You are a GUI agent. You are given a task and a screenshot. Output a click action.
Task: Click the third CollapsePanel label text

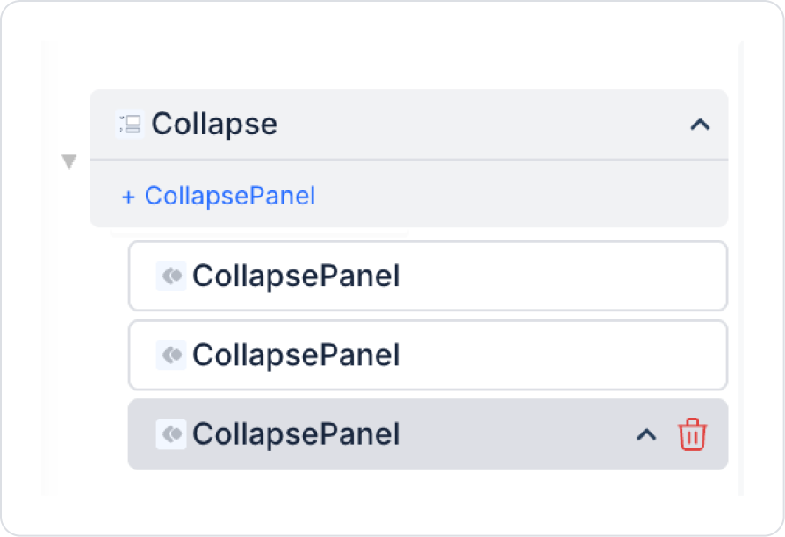296,434
